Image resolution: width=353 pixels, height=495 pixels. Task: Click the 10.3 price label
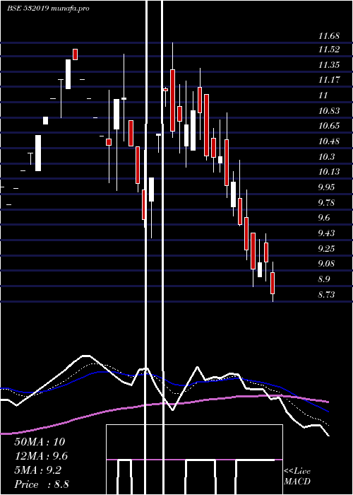(x=326, y=157)
